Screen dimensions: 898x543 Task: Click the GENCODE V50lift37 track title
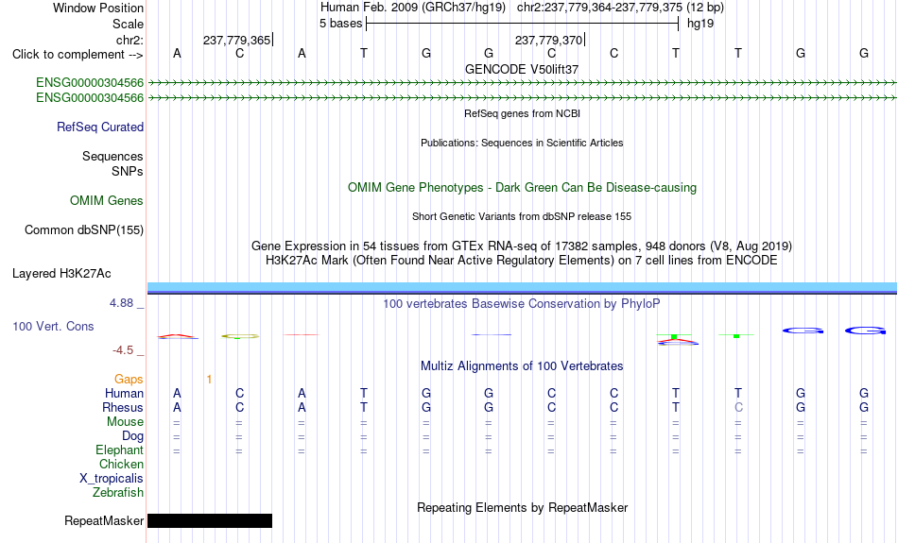[x=522, y=69]
